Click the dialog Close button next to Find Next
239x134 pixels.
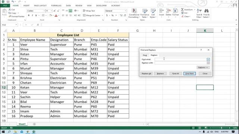coord(205,74)
